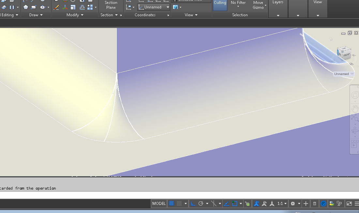Click the ViewCube Home icon
This screenshot has width=359, height=213.
tap(331, 40)
